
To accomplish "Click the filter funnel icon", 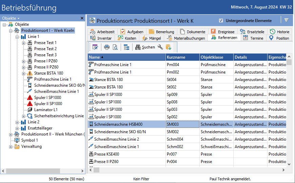I will point(286,20).
